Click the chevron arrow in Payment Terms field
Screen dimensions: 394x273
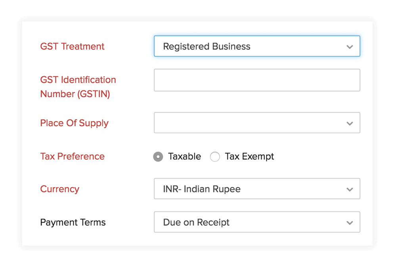350,223
